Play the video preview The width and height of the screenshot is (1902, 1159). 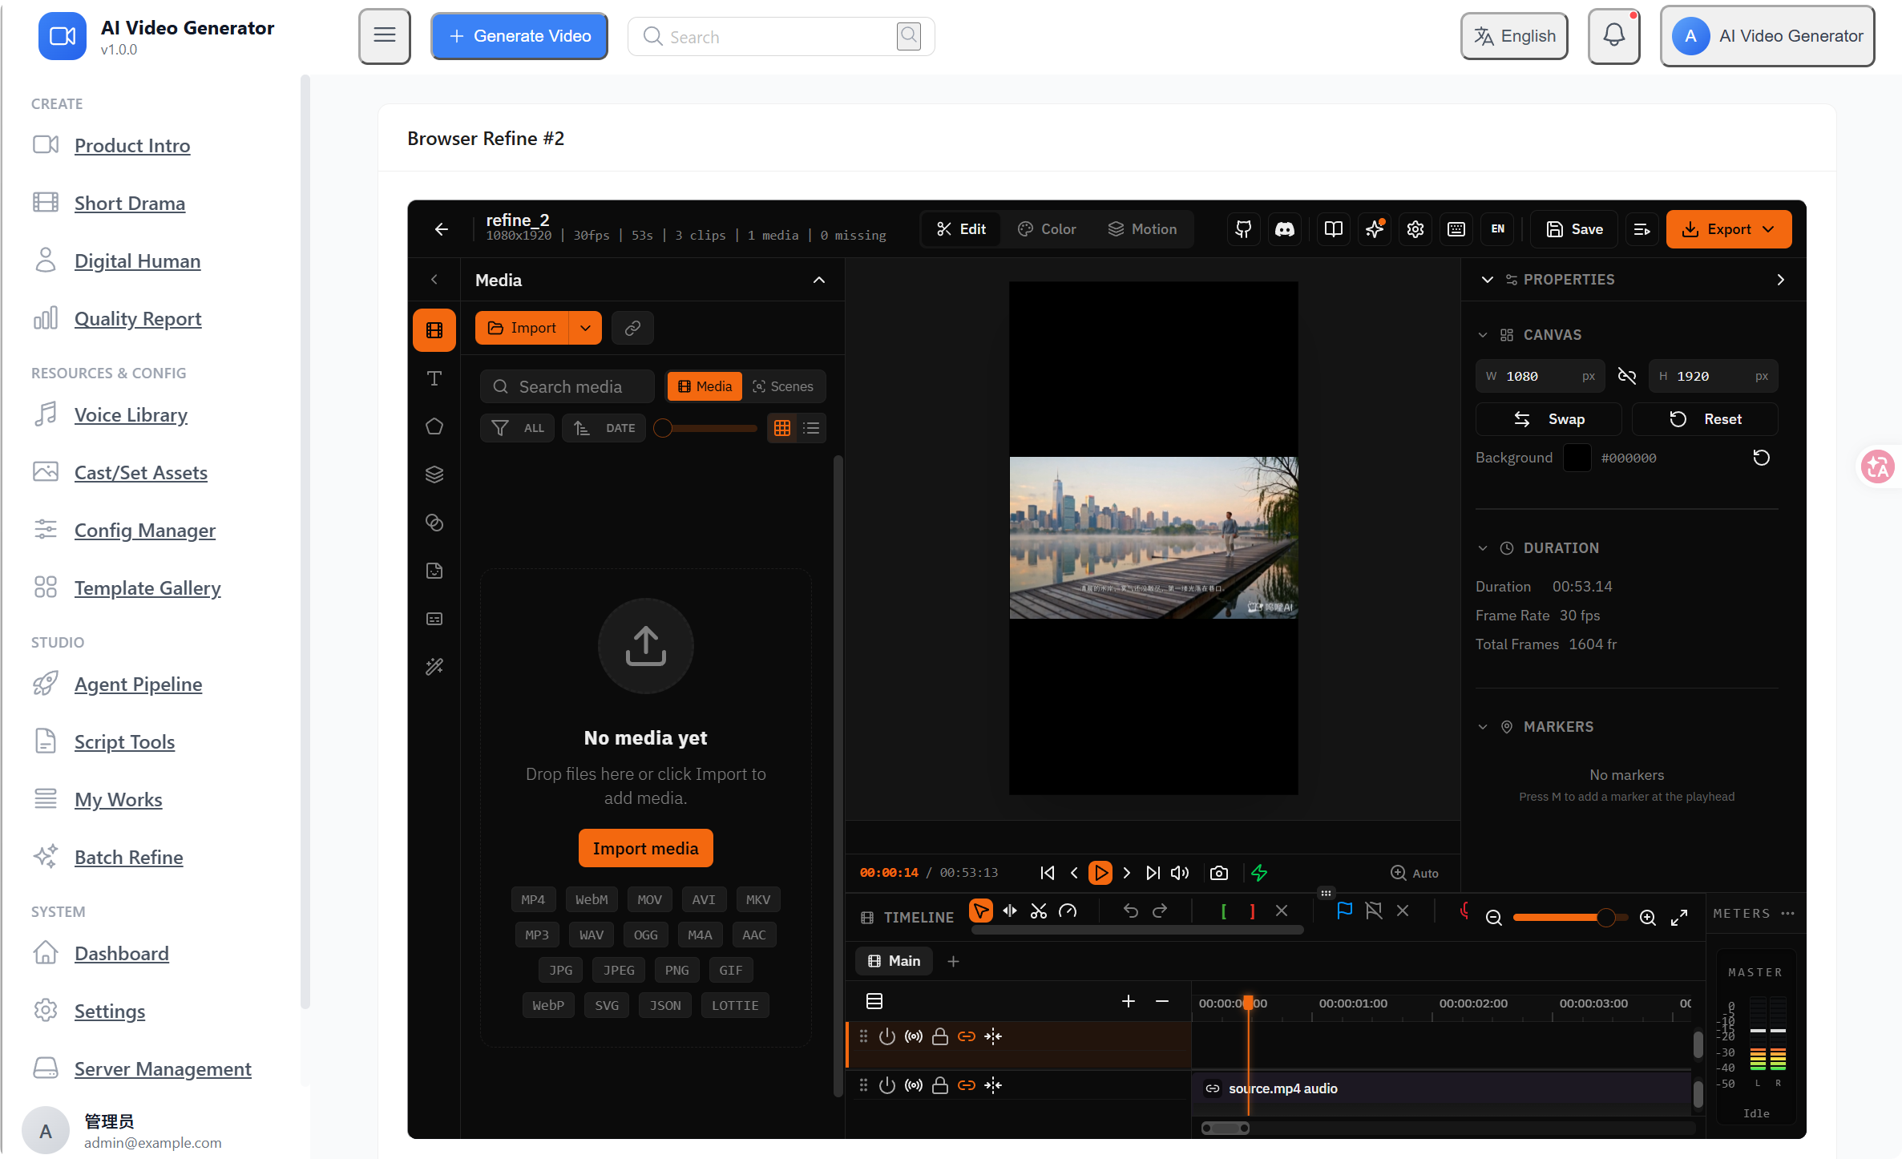(1100, 873)
